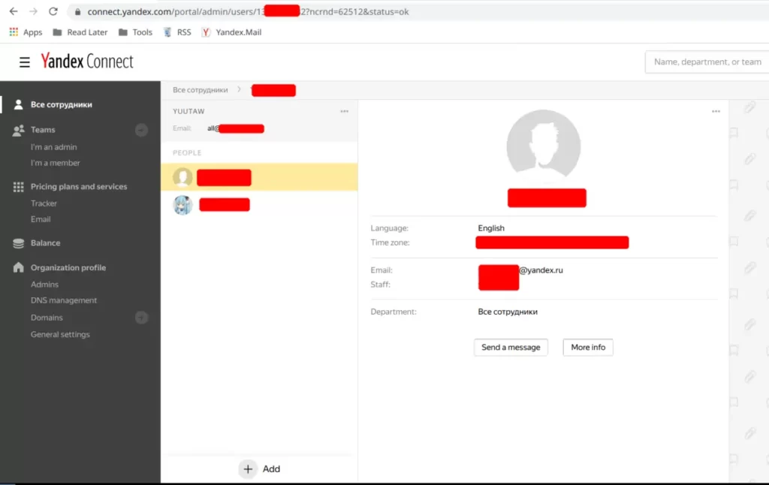Screen dimensions: 769x485
Task: Click the Yandex Connect logo
Action: (87, 62)
